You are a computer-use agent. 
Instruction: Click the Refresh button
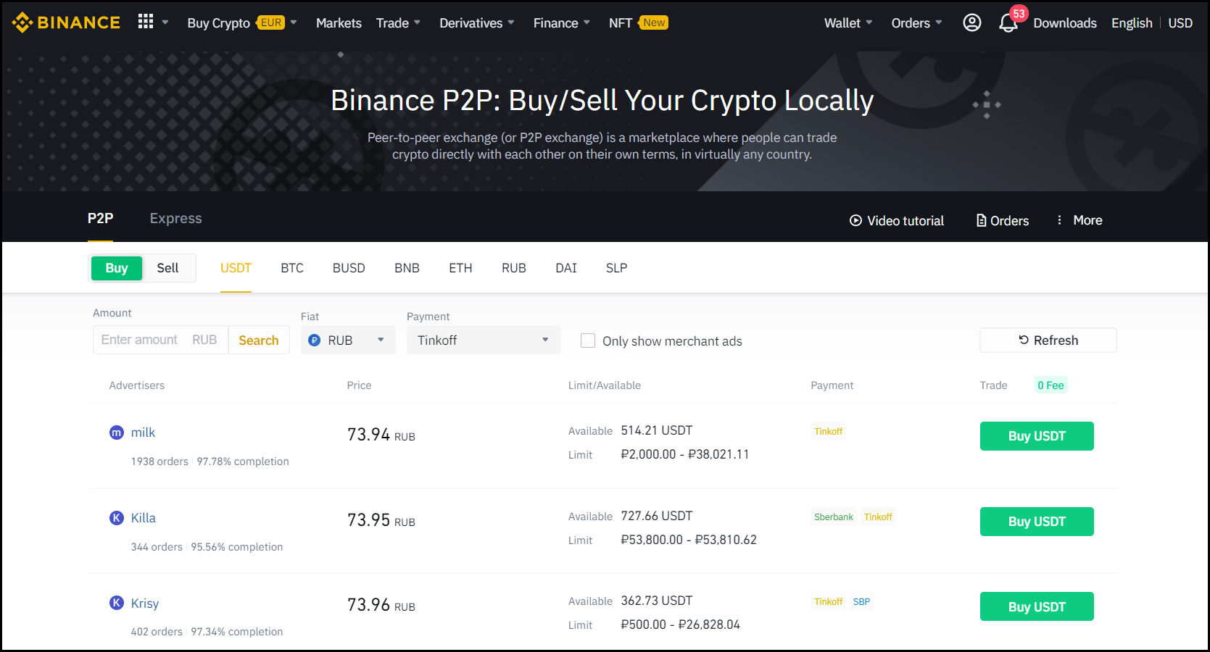tap(1048, 340)
